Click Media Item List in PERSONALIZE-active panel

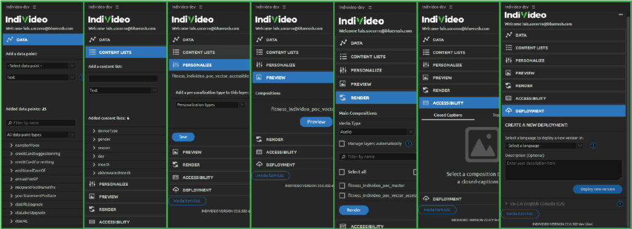tap(186, 201)
